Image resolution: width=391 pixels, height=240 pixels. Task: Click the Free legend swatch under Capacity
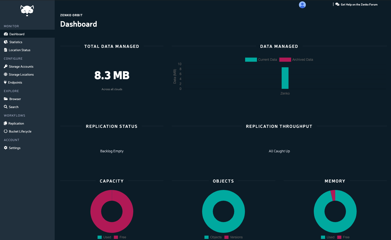116,237
